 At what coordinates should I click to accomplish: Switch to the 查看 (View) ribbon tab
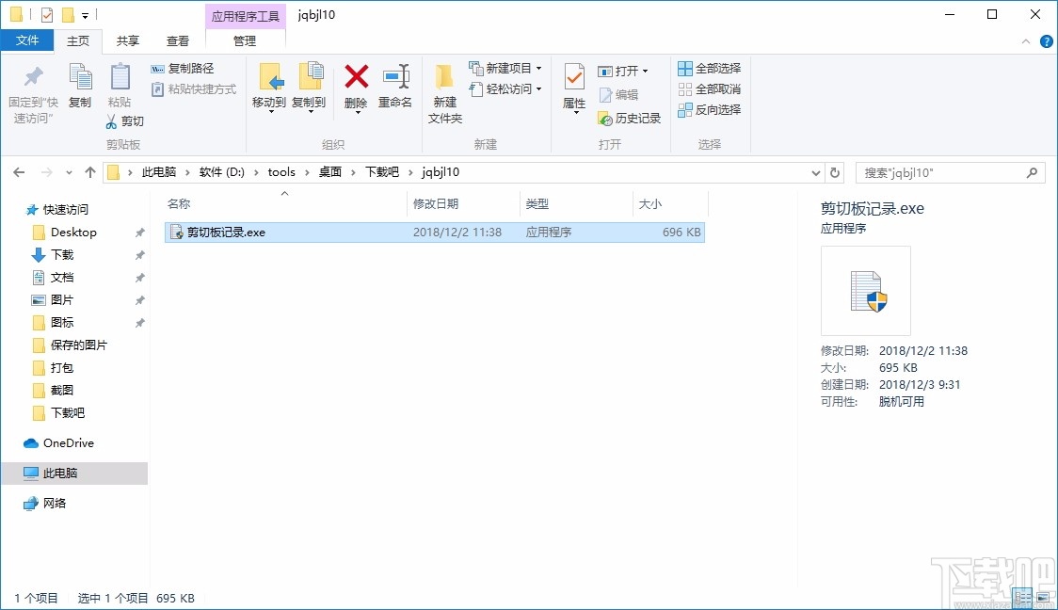178,40
